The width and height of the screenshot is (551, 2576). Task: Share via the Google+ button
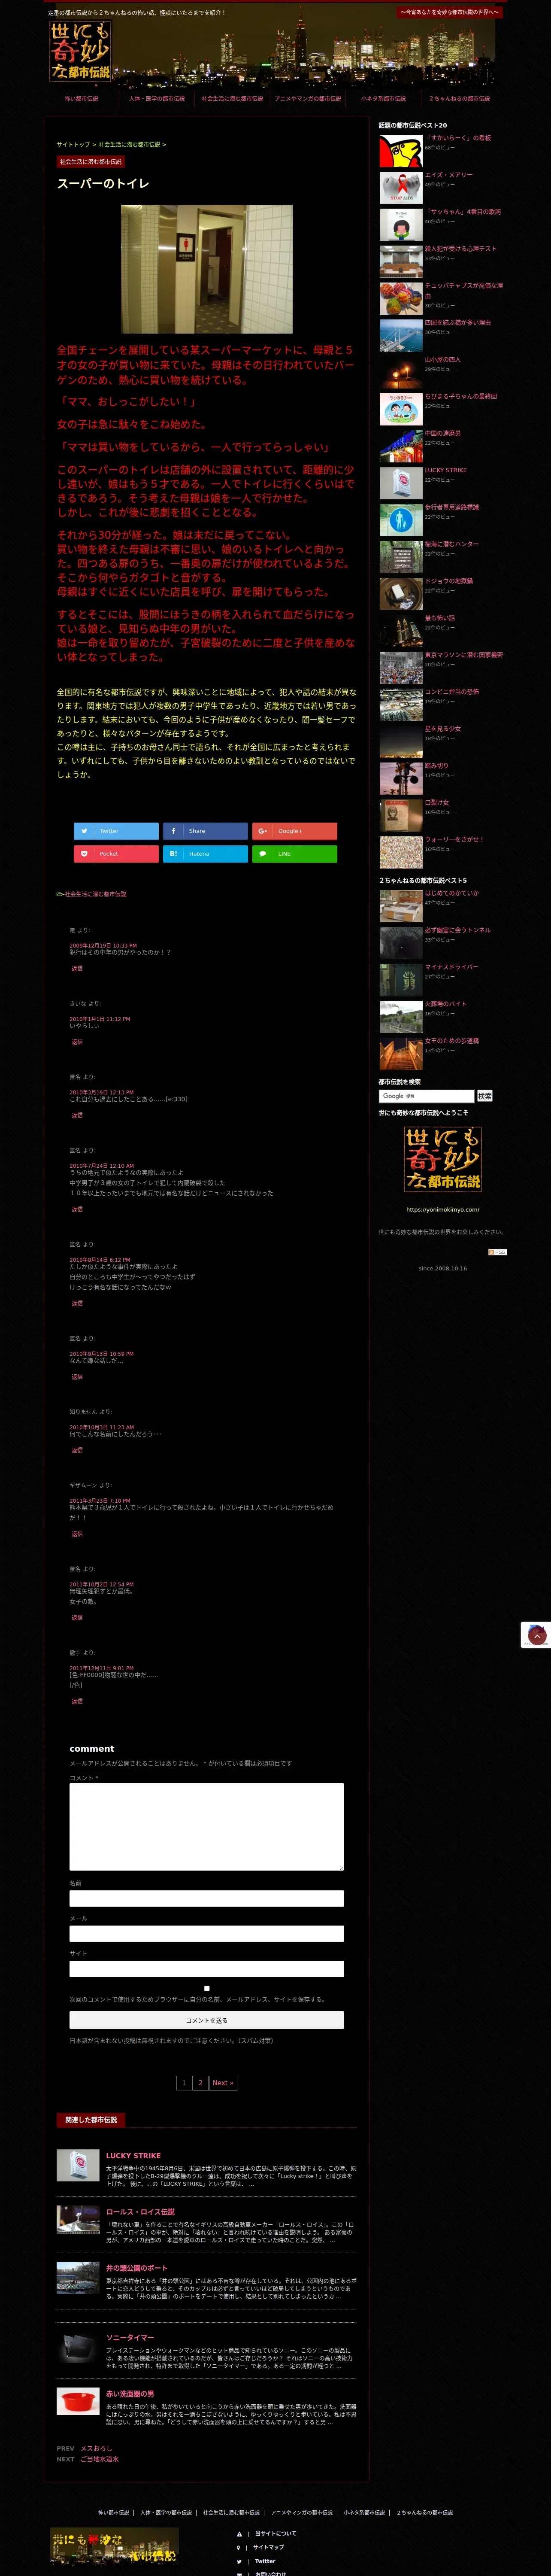click(x=294, y=831)
